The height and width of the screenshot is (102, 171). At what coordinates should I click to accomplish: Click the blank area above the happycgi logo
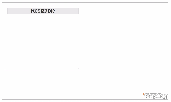(x=155, y=84)
